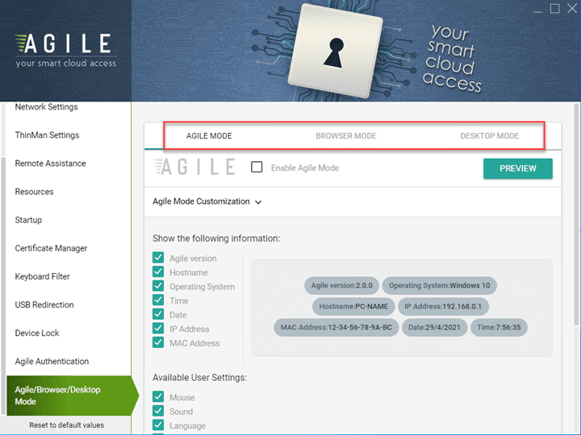Toggle the Operating System checkbox
Screen dimensions: 581x435
point(158,285)
